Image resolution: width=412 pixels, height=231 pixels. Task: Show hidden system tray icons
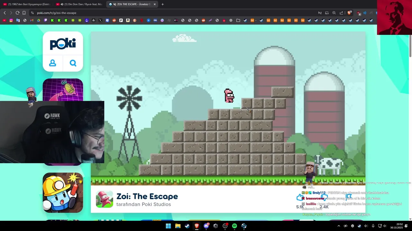coord(339,226)
